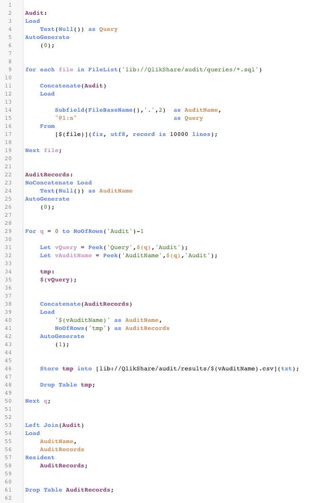Click the 'Subfield(FileBaseName(),'.',2)' expression
The width and height of the screenshot is (334, 503).
click(x=110, y=110)
